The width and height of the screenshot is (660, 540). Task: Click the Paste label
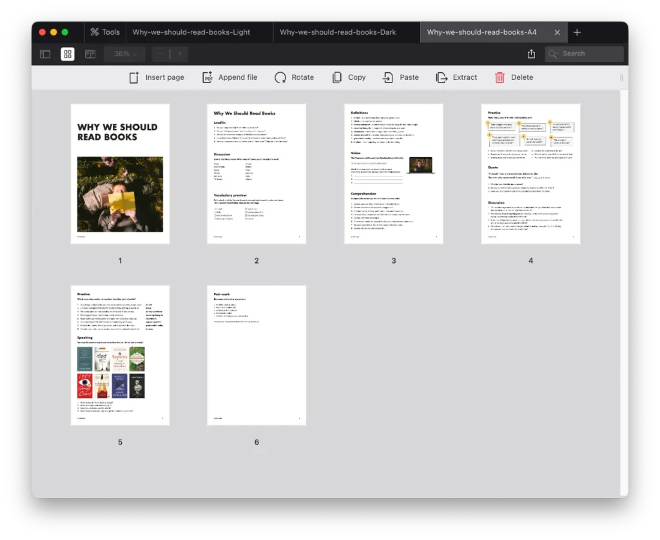[x=409, y=77]
